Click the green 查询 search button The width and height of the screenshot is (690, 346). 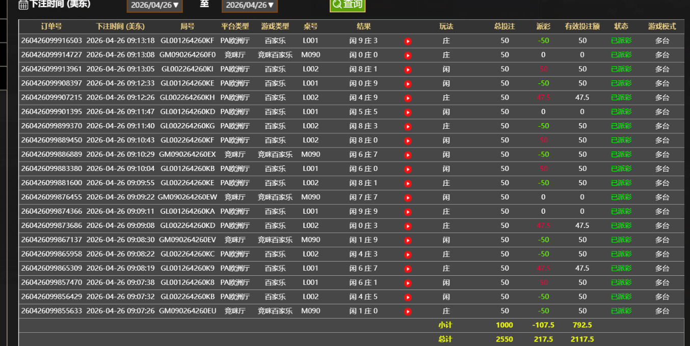tap(348, 5)
